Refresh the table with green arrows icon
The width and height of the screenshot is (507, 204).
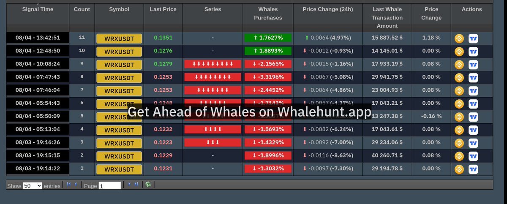(148, 184)
